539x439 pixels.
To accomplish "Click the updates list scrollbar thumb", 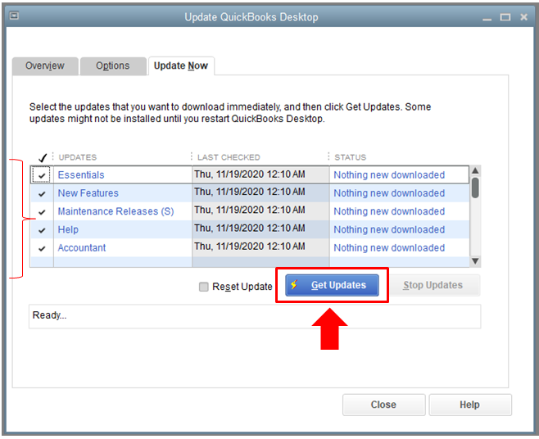I will (475, 188).
